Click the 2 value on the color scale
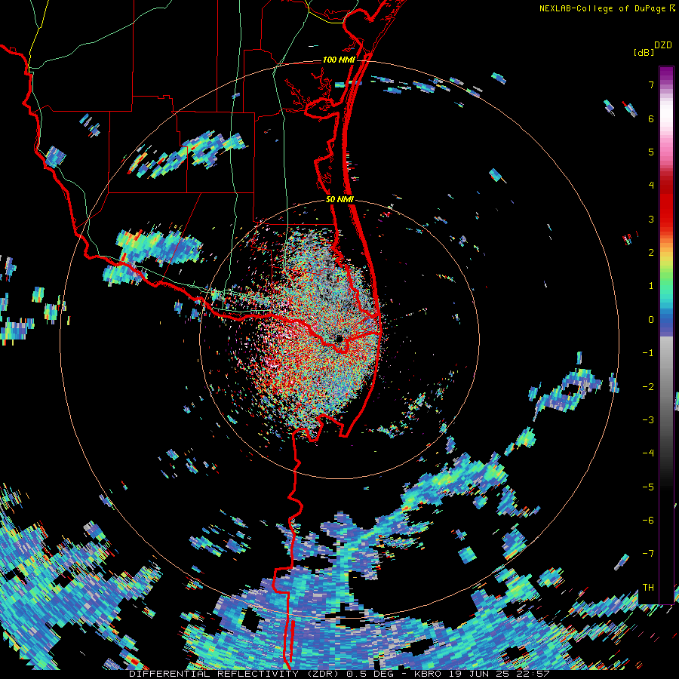Viewport: 679px width, 679px height. point(651,253)
